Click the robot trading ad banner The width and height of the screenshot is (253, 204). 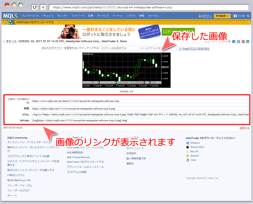pyautogui.click(x=126, y=32)
